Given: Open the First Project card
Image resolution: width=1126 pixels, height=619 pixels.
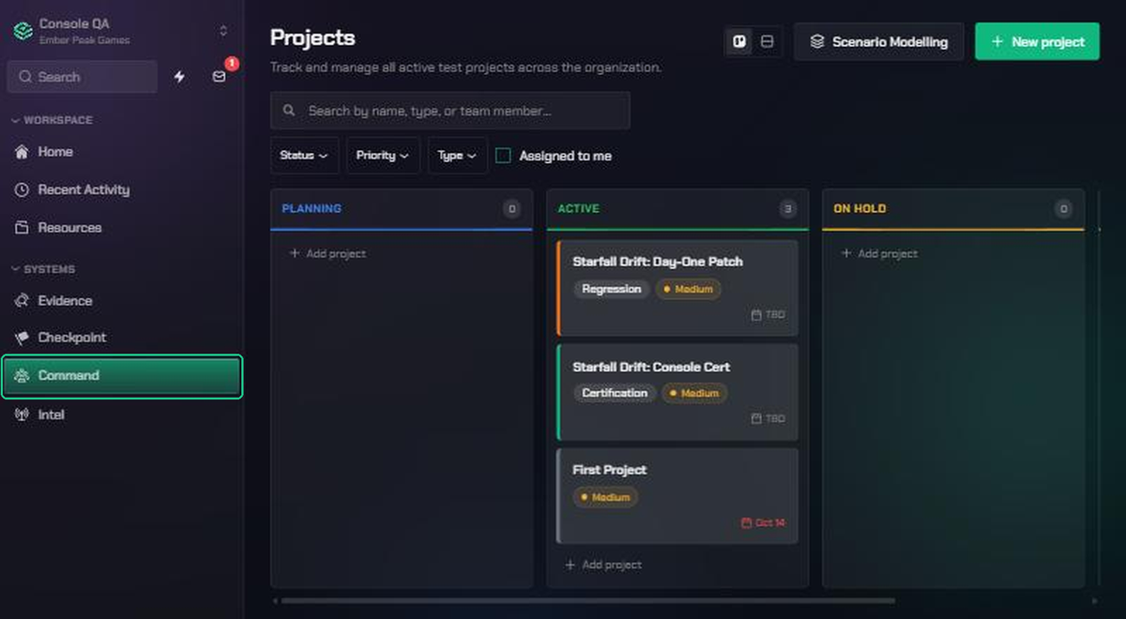Looking at the screenshot, I should 677,496.
